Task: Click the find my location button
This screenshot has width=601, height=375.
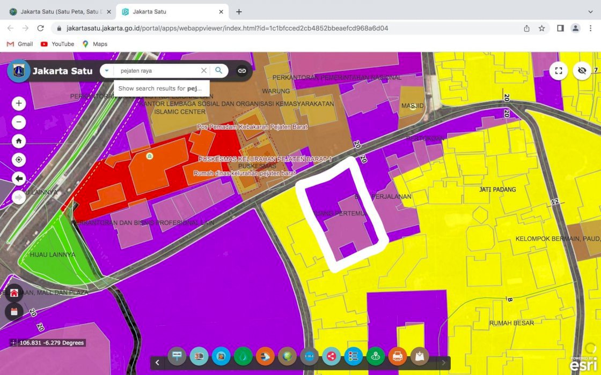Action: pos(19,160)
